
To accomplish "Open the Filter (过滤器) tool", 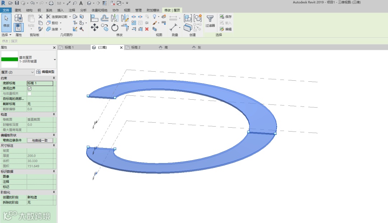I will (210, 21).
